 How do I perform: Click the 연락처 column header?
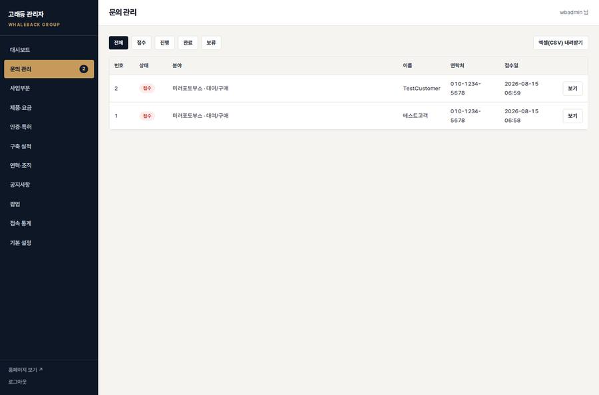click(457, 66)
